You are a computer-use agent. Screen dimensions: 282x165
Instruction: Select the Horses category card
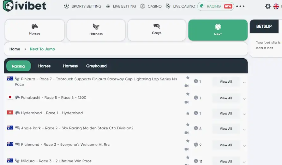coord(35,30)
